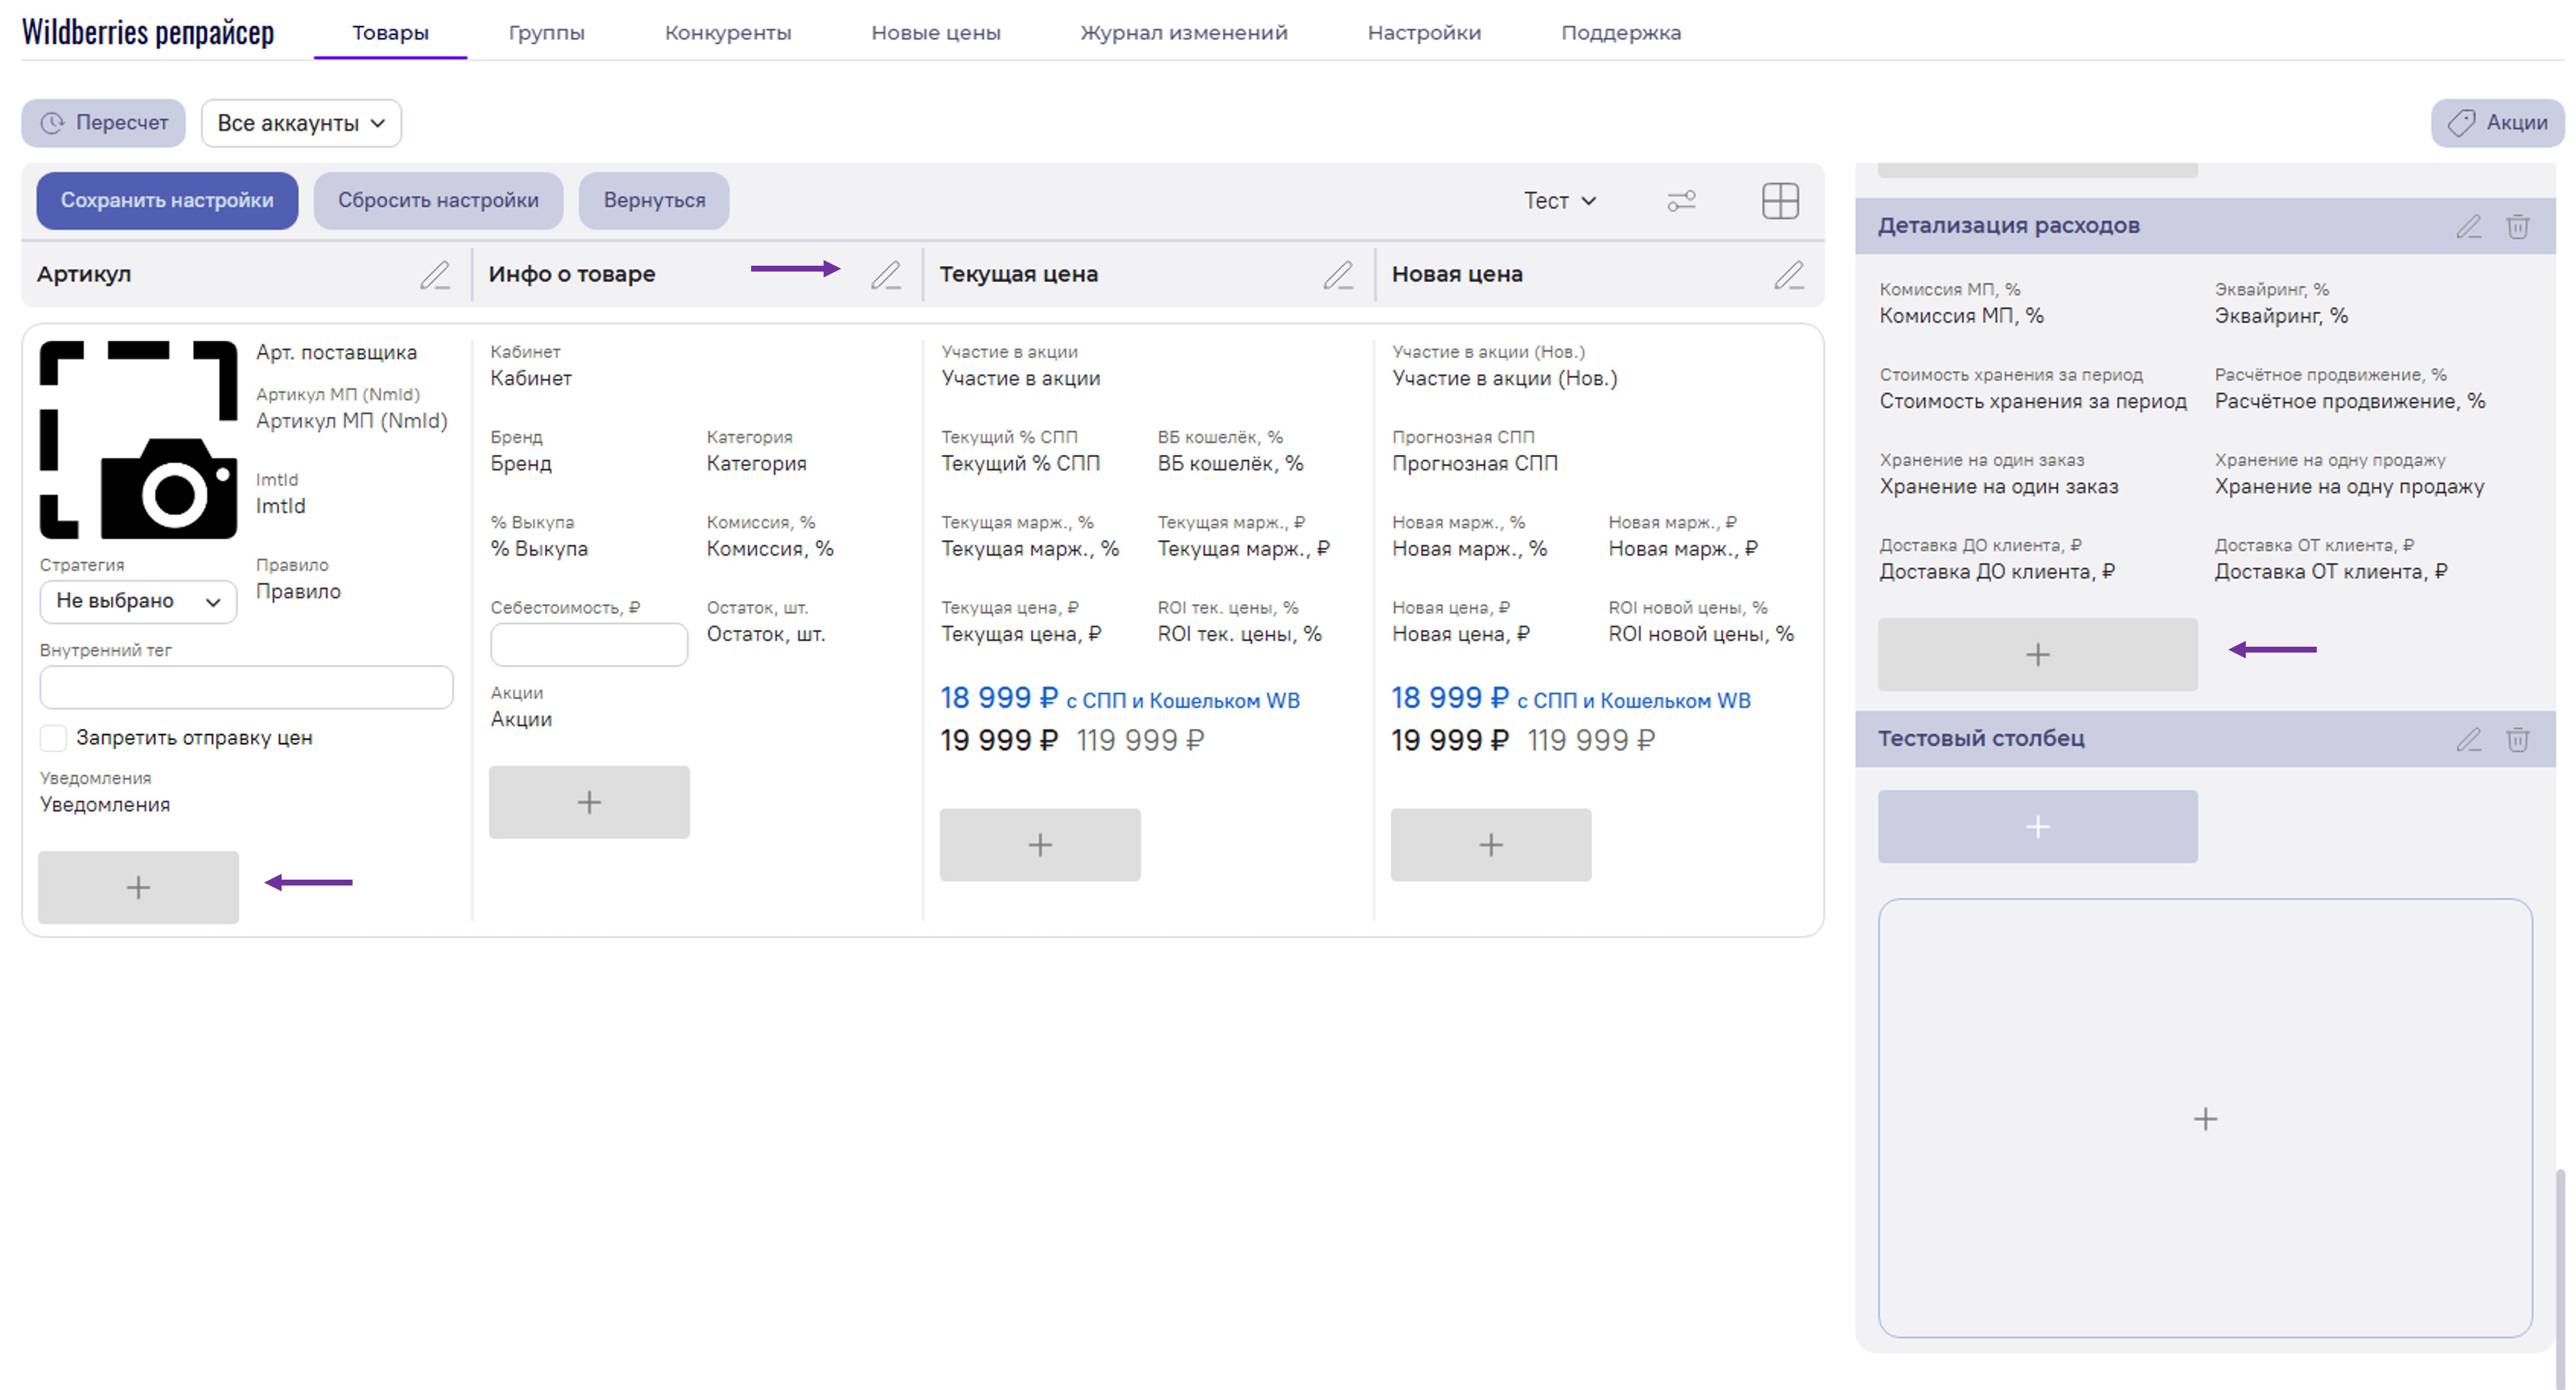Edit the Текущая цена column header
2576x1390 pixels.
(1338, 275)
